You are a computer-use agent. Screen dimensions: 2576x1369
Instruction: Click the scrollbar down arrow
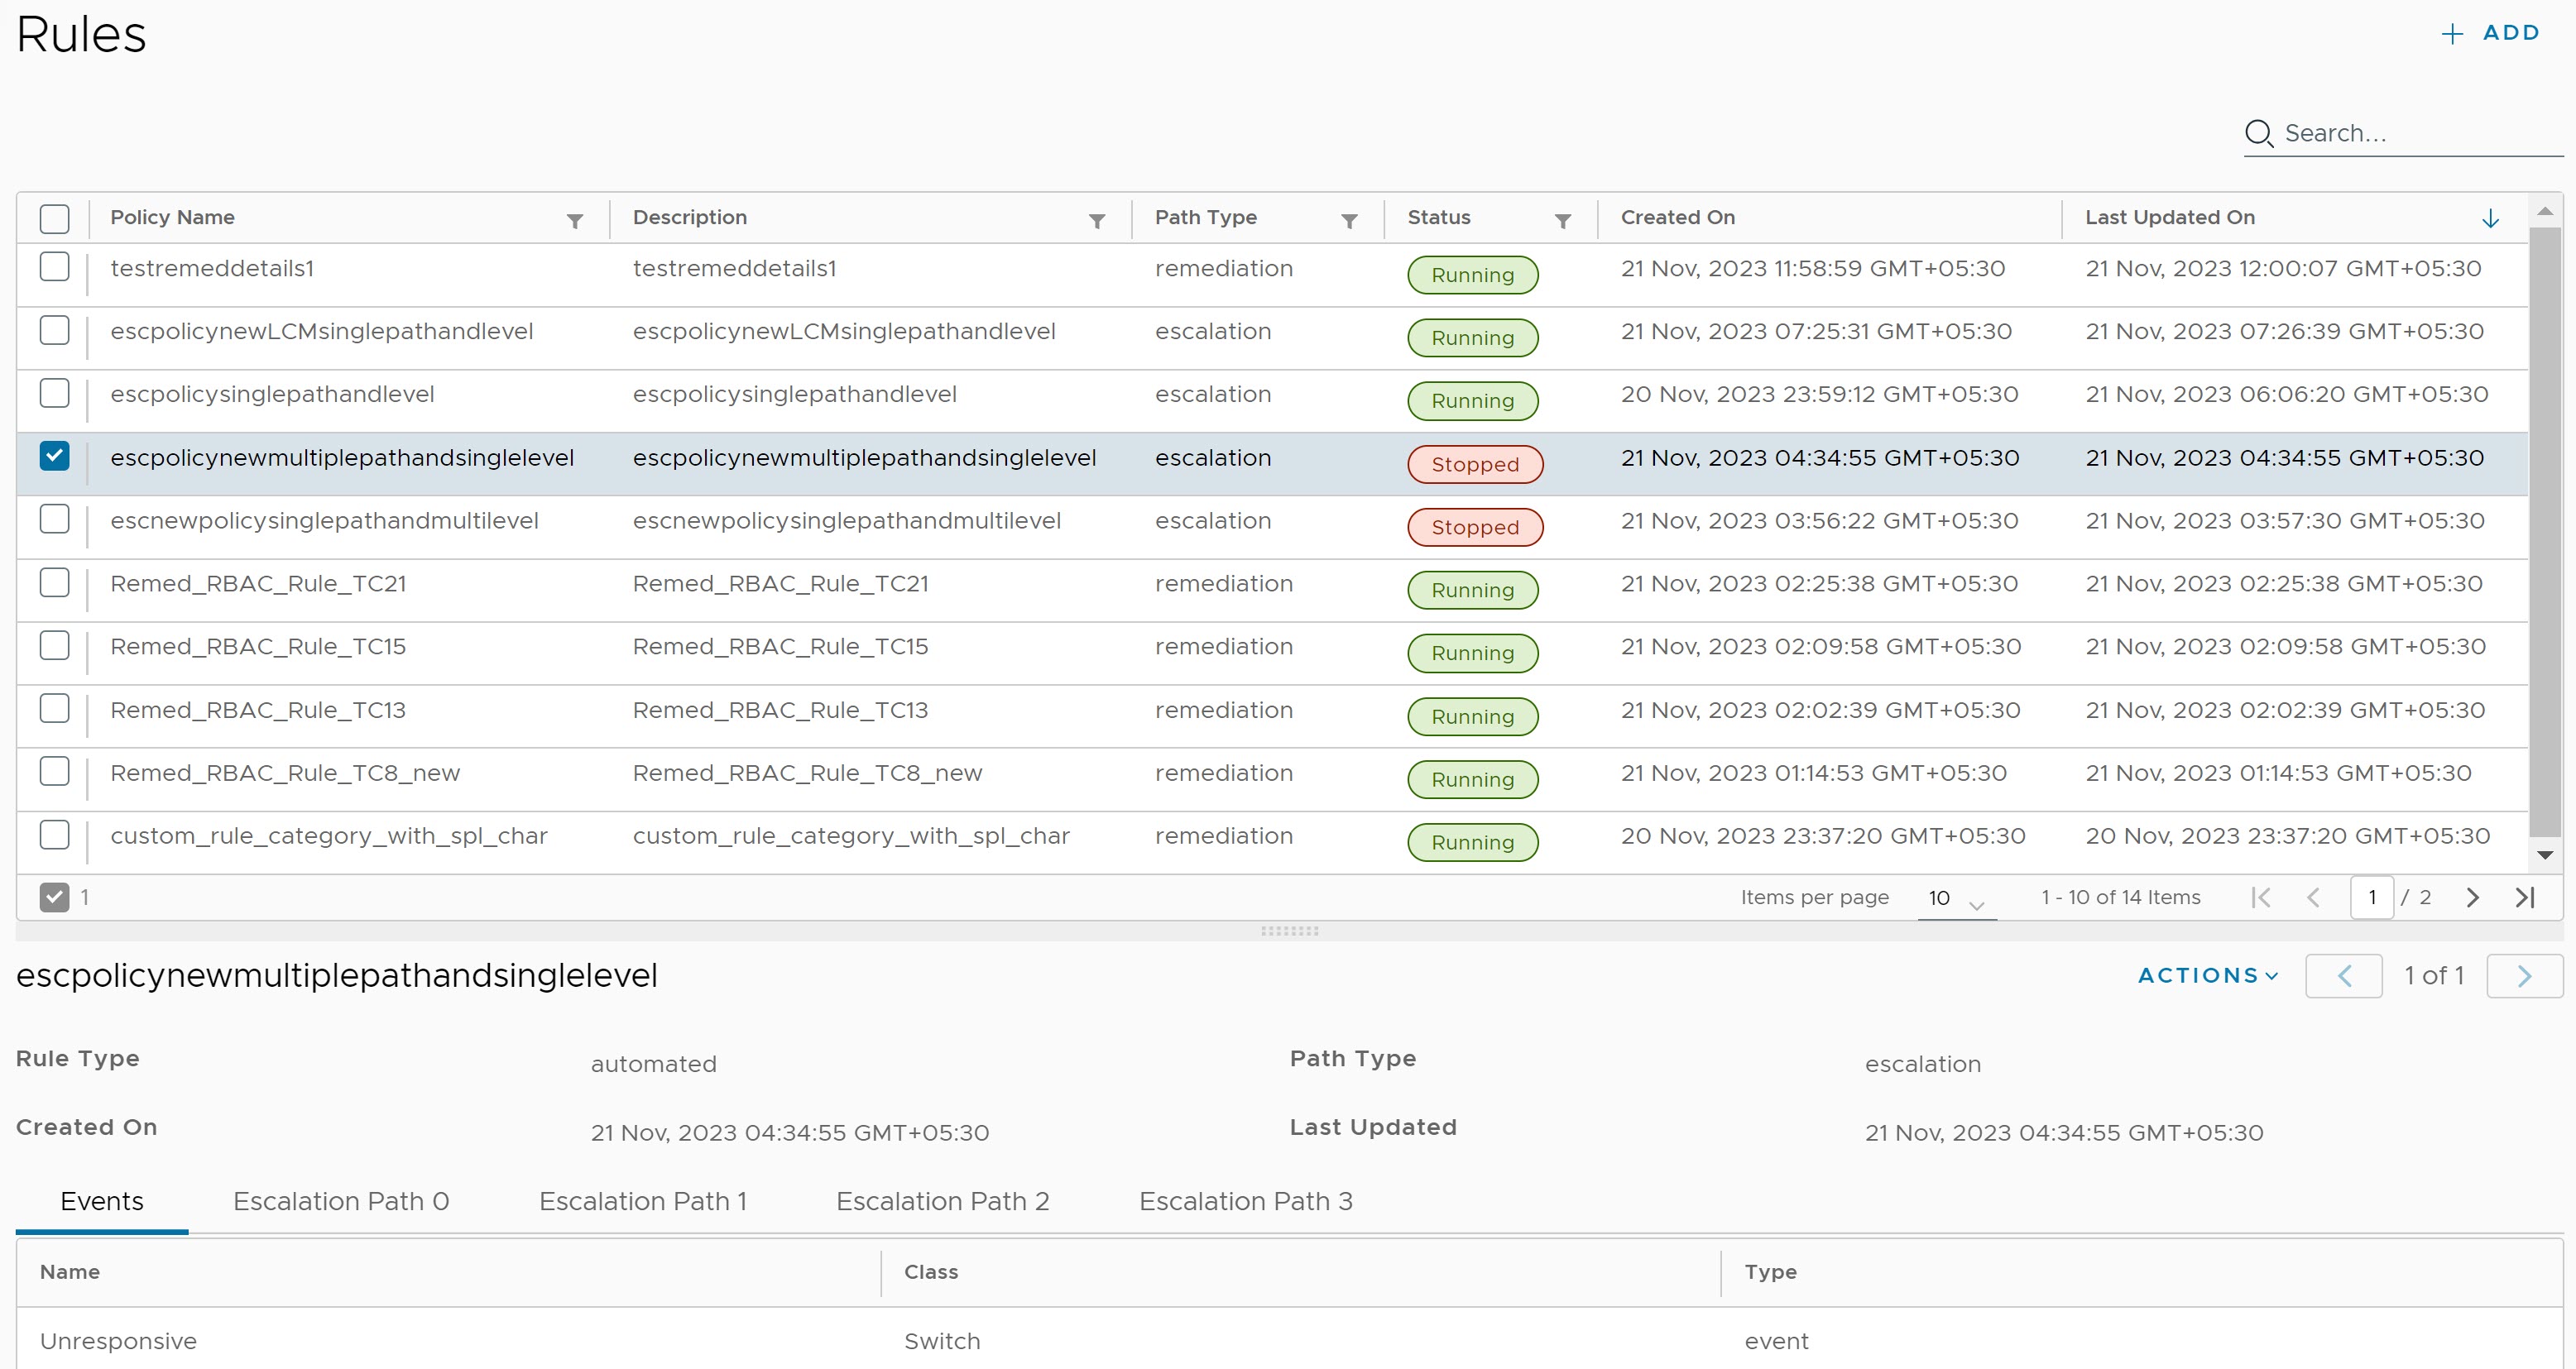pyautogui.click(x=2545, y=855)
